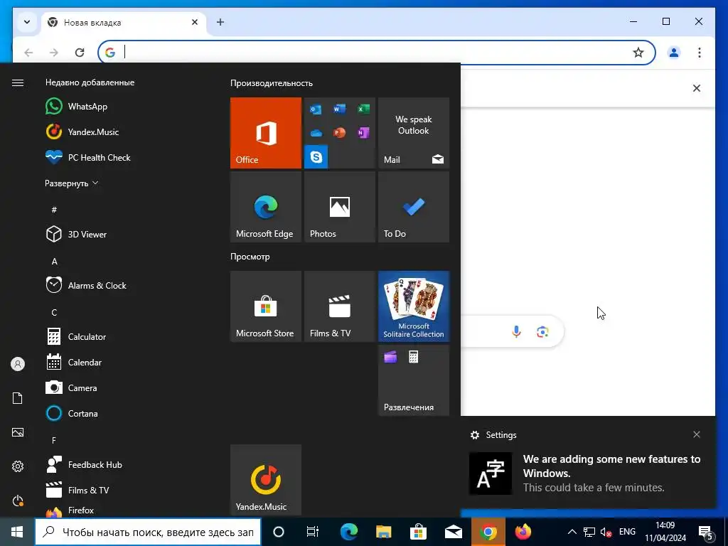Click the taskbar search box
728x546 pixels.
148,532
